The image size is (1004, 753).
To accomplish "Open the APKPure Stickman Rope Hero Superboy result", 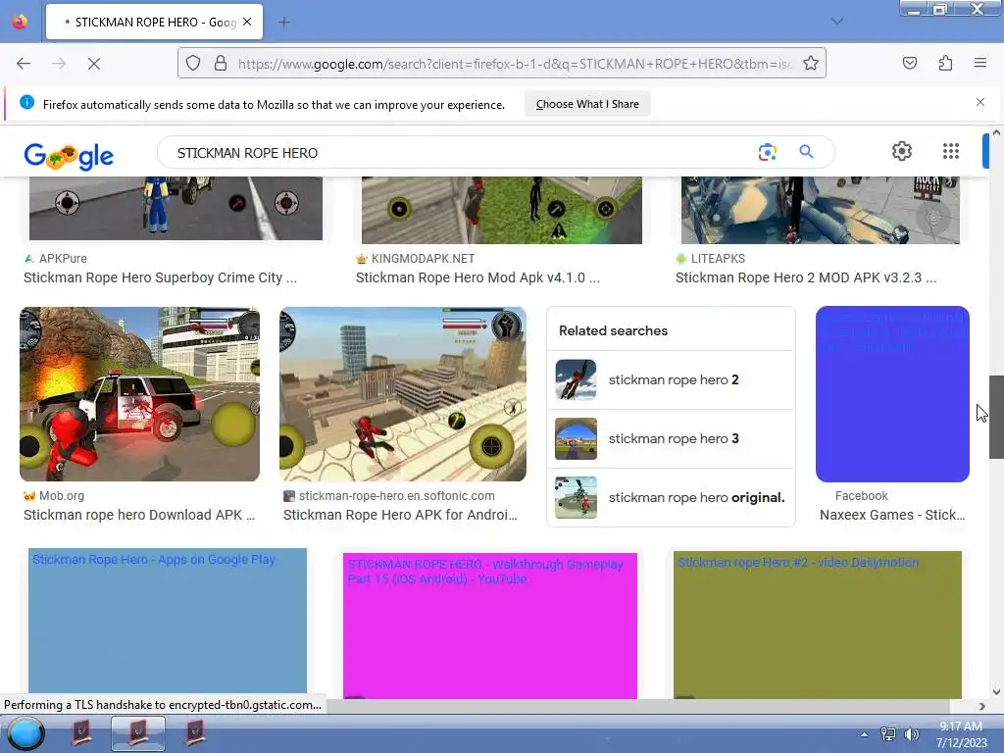I will tap(160, 277).
